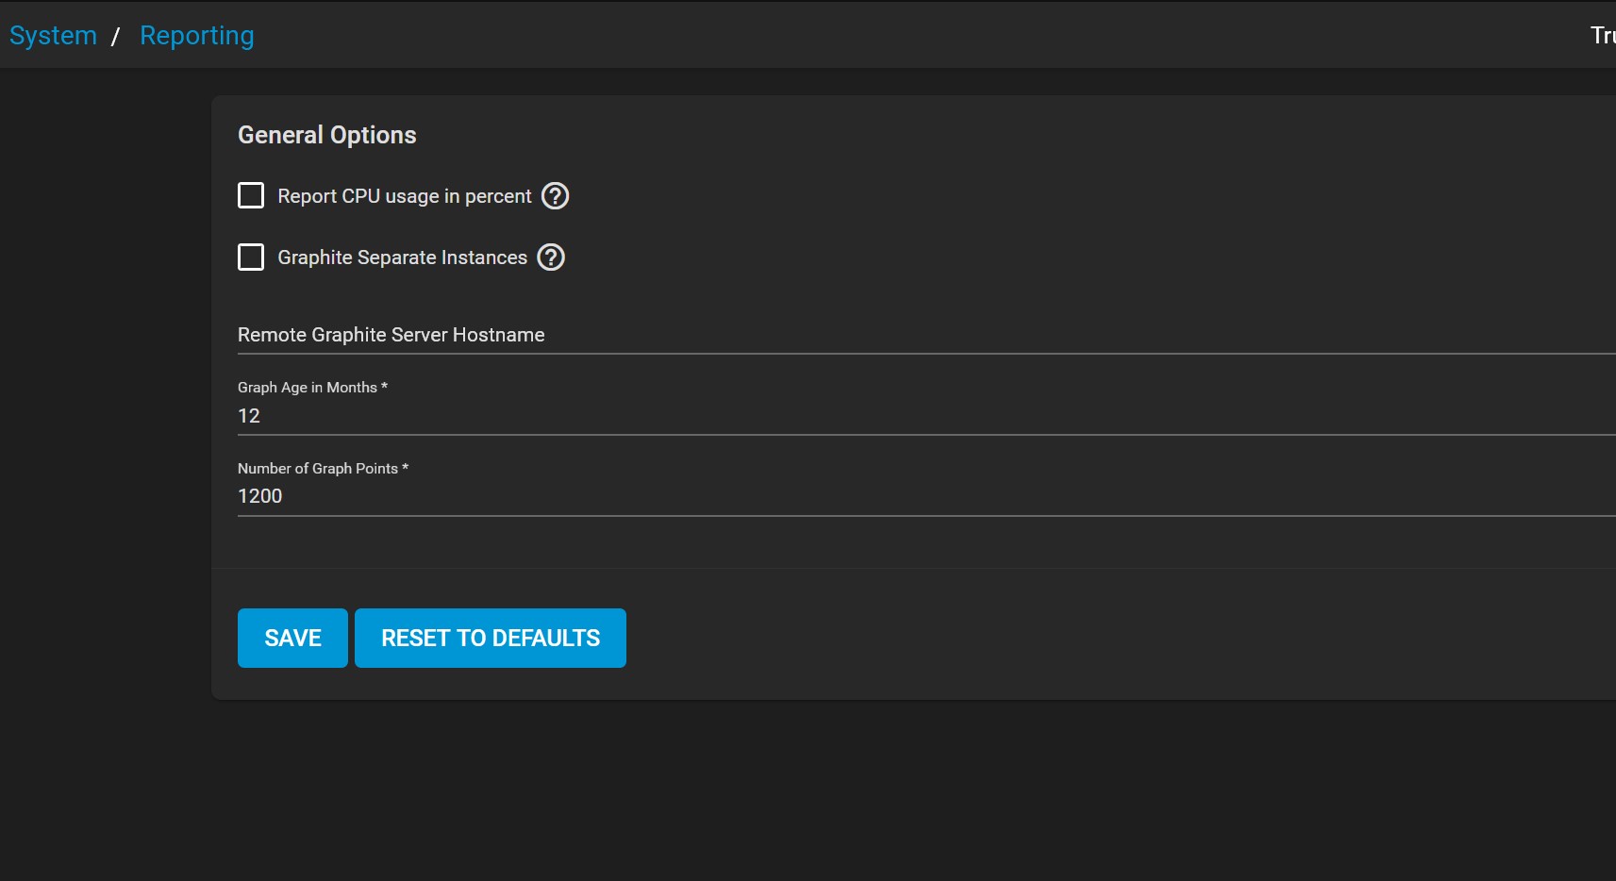
Task: Go to the System breadcrumb link
Action: pyautogui.click(x=53, y=36)
